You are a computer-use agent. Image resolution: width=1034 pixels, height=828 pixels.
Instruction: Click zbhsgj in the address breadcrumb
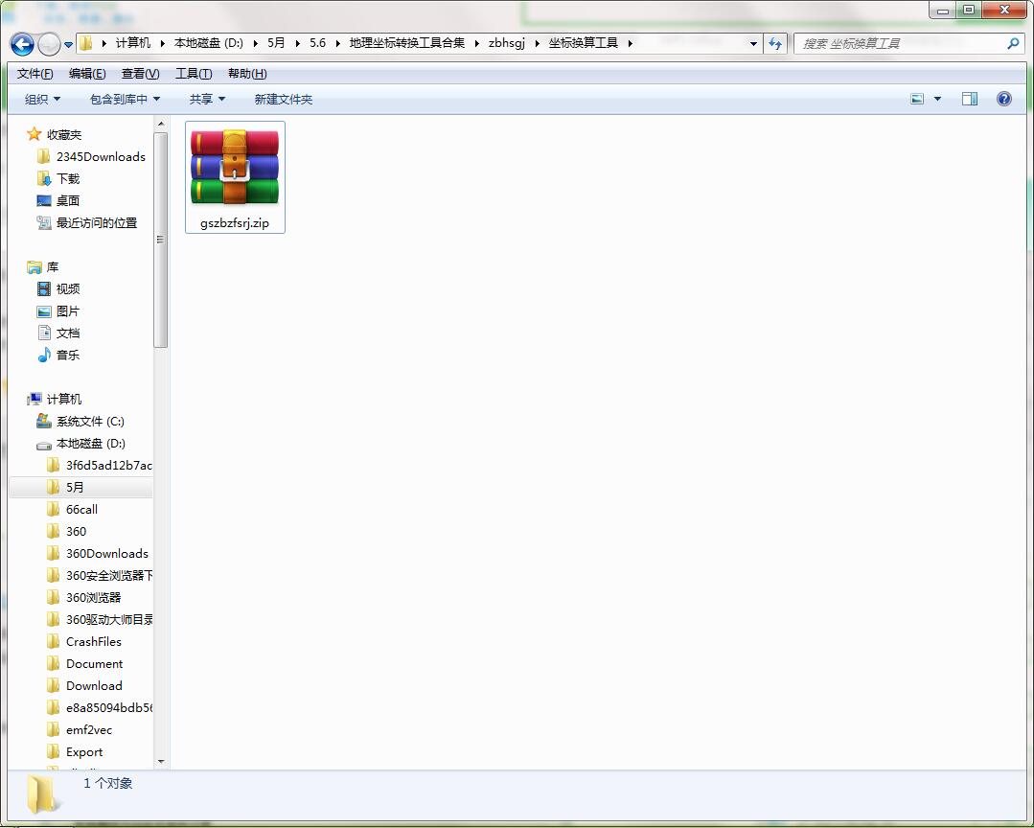[506, 43]
